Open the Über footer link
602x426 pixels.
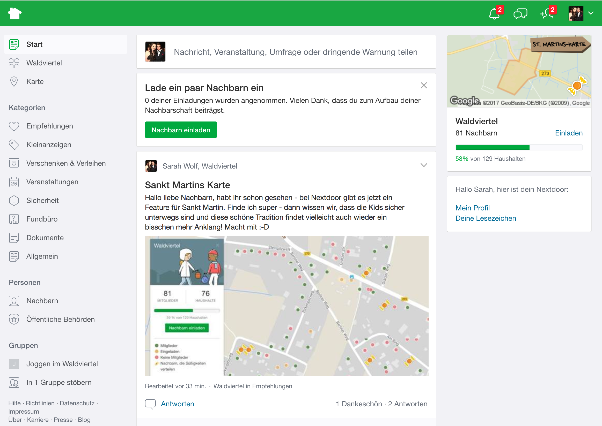pos(15,420)
